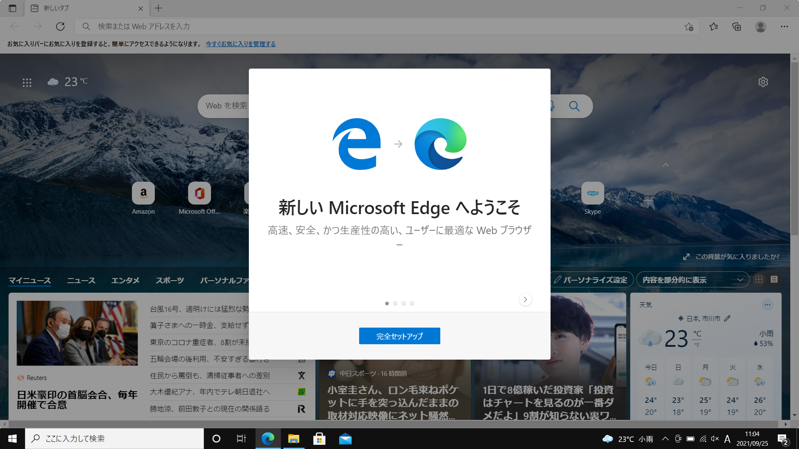
Task: Select the パーソナルファイナンス tab
Action: click(224, 281)
